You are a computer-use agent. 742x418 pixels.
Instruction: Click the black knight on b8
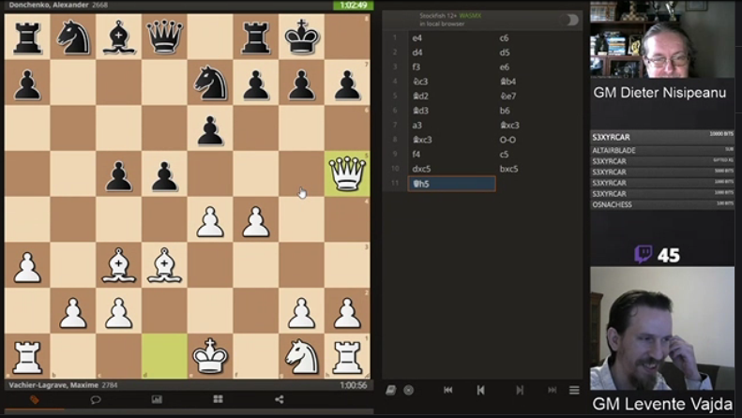click(x=73, y=37)
